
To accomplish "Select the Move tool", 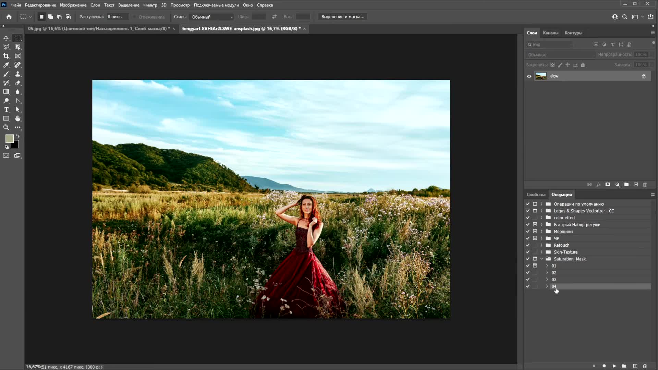I will [6, 38].
